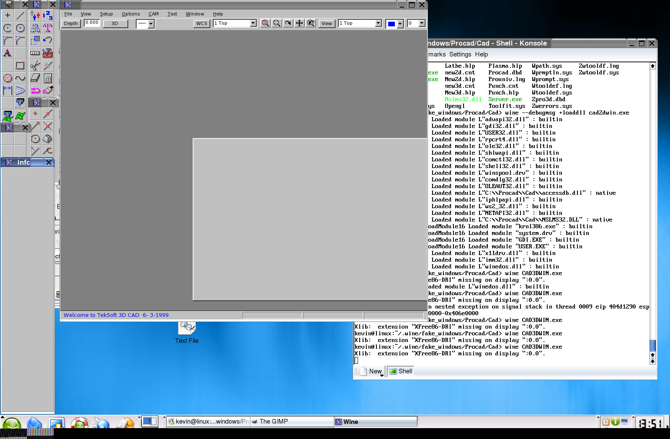Click the 3D button

tap(115, 23)
